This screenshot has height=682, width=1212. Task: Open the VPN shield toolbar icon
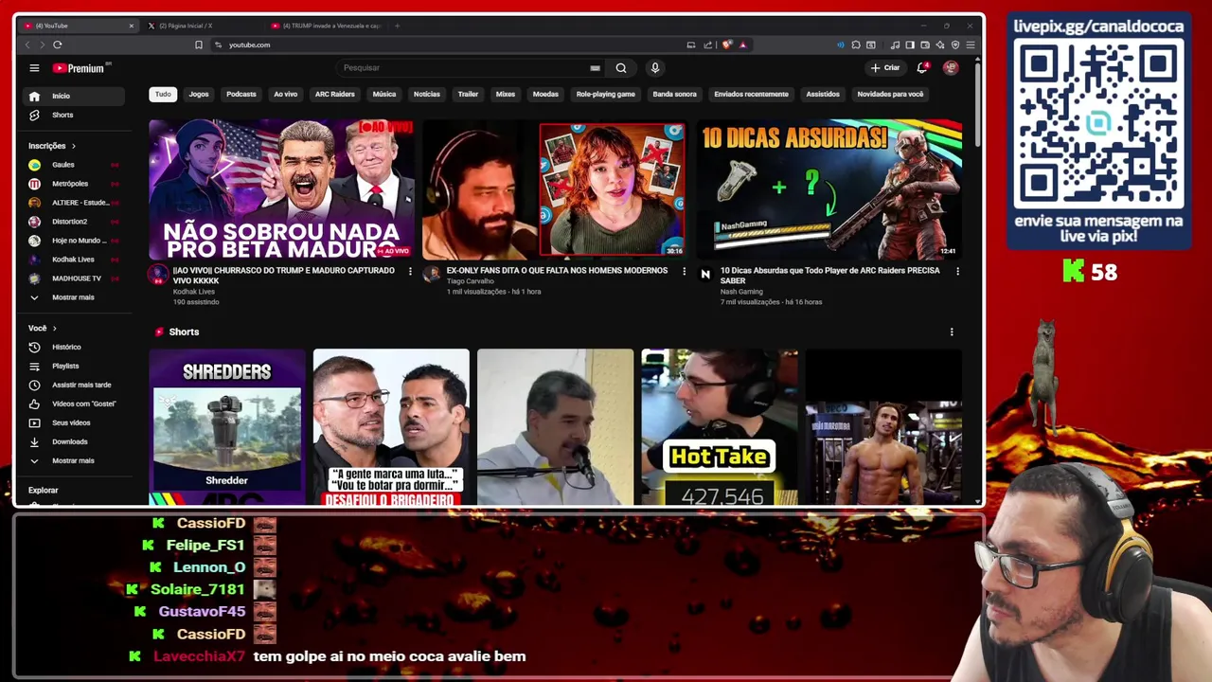(x=955, y=45)
